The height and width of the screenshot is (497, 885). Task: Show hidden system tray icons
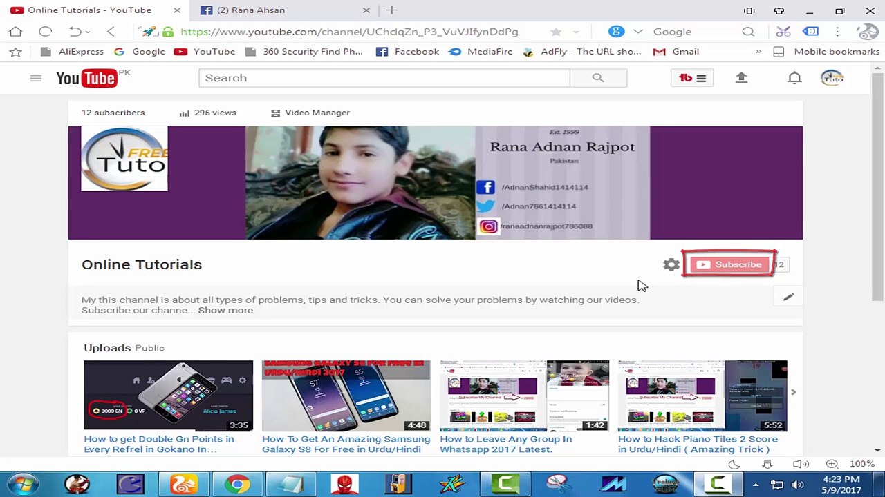coord(756,485)
